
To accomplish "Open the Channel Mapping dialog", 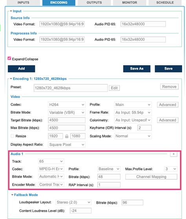I will [x=151, y=177].
